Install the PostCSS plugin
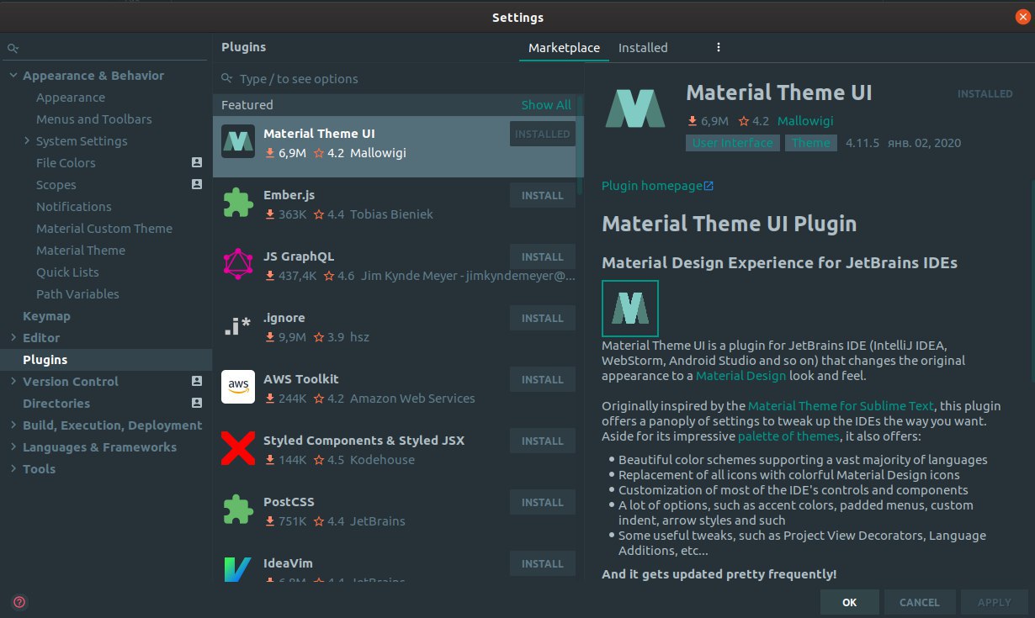This screenshot has height=618, width=1035. coord(543,502)
